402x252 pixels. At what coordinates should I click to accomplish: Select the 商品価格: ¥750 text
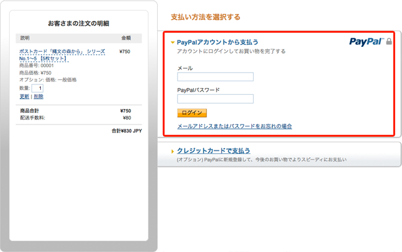(35, 73)
